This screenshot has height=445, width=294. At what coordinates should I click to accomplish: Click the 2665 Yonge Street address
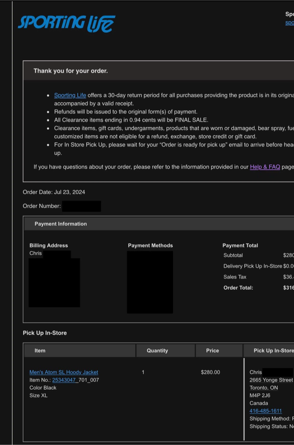pos(271,380)
